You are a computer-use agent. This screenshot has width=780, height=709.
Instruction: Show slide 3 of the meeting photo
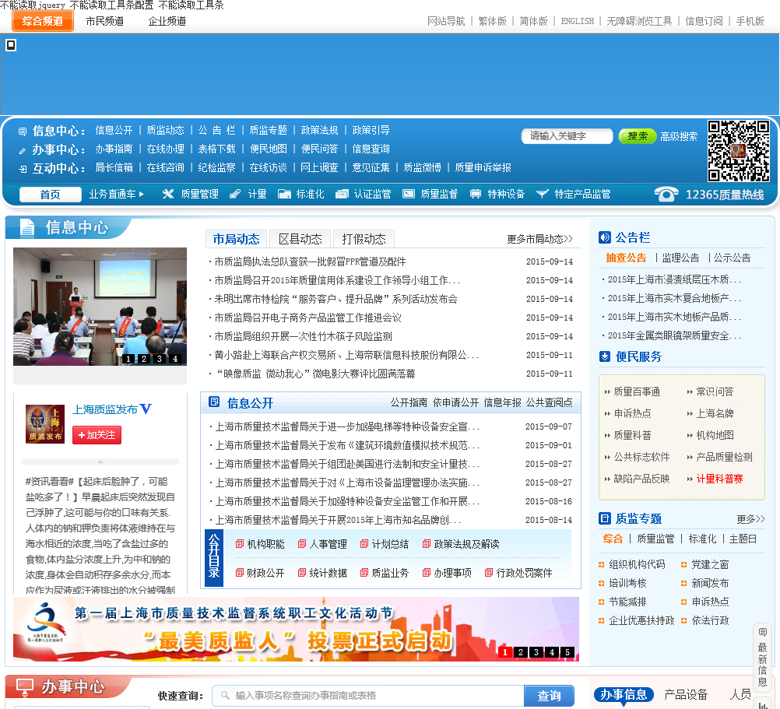coord(159,359)
